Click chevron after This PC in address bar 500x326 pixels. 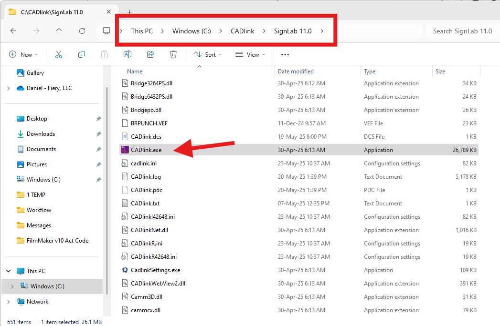(162, 31)
